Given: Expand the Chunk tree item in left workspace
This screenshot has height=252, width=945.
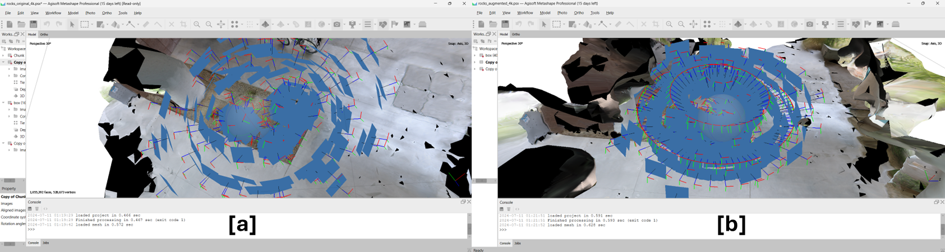Looking at the screenshot, I should click(3, 55).
